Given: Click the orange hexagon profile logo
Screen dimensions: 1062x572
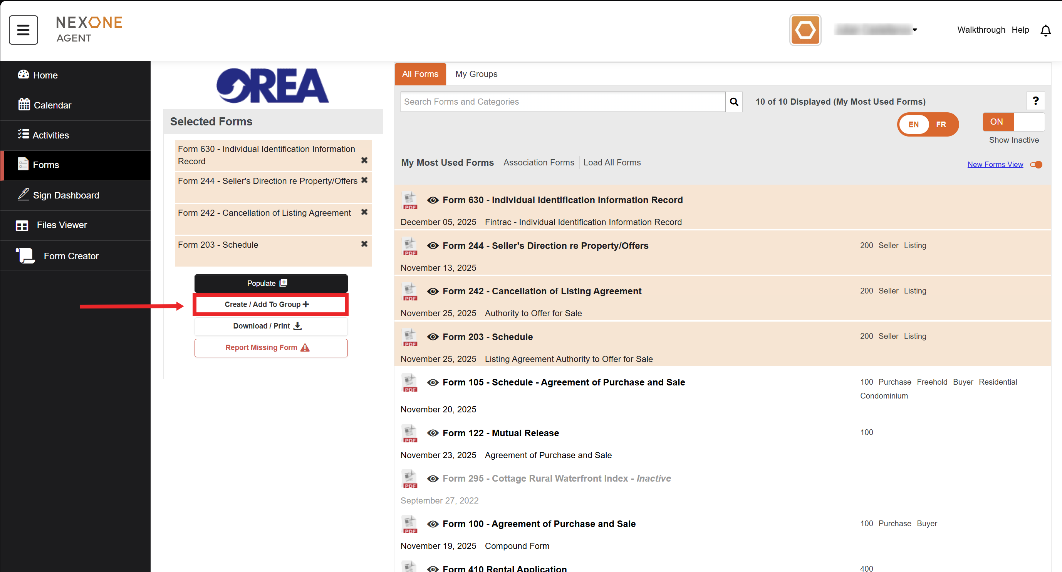Looking at the screenshot, I should coord(805,30).
